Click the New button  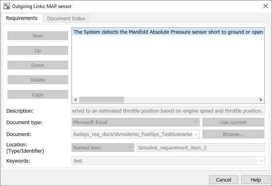[38, 36]
